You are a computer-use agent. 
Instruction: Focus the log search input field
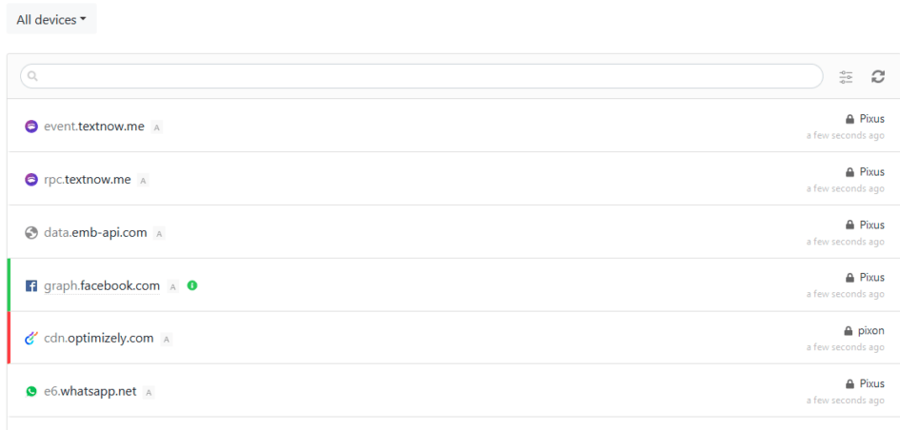click(429, 77)
